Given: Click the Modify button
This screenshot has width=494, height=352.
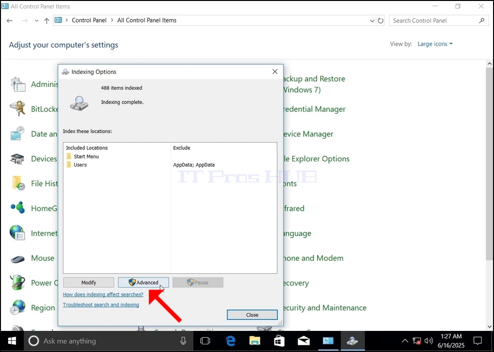Looking at the screenshot, I should (88, 282).
